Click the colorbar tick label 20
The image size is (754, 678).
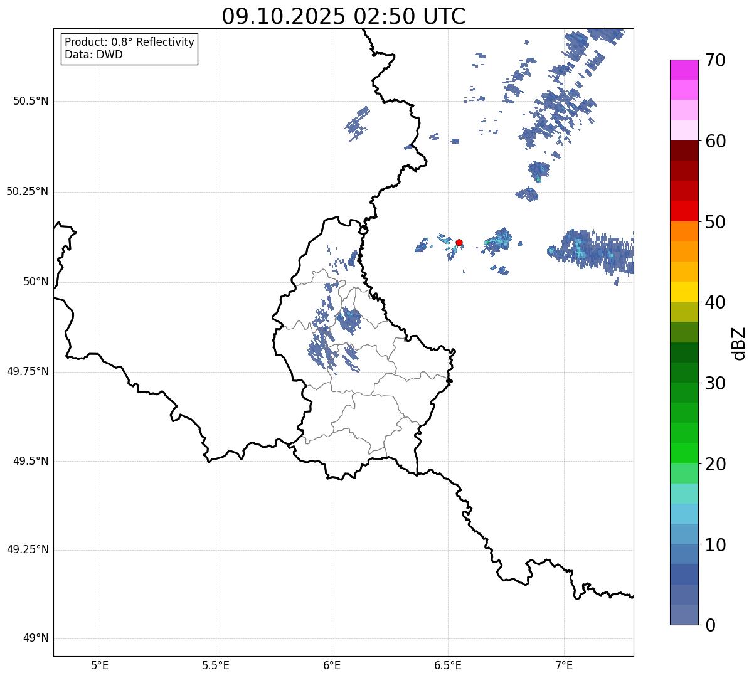[x=715, y=464]
